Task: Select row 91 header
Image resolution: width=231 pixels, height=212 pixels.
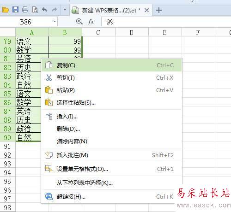Action: point(7,146)
